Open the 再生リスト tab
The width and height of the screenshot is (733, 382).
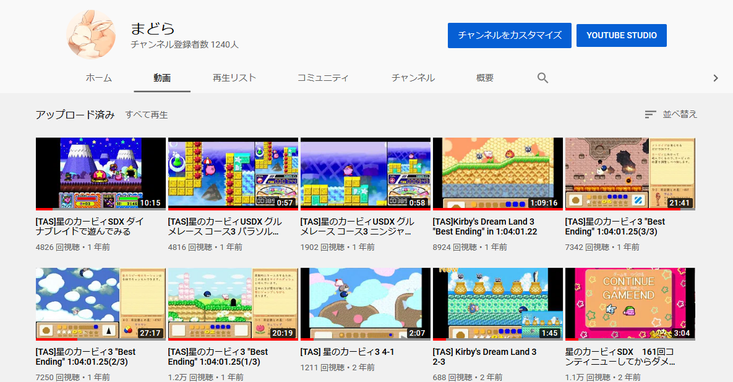234,78
